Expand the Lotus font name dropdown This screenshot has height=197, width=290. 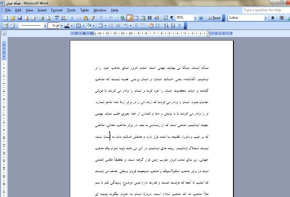(x=266, y=18)
